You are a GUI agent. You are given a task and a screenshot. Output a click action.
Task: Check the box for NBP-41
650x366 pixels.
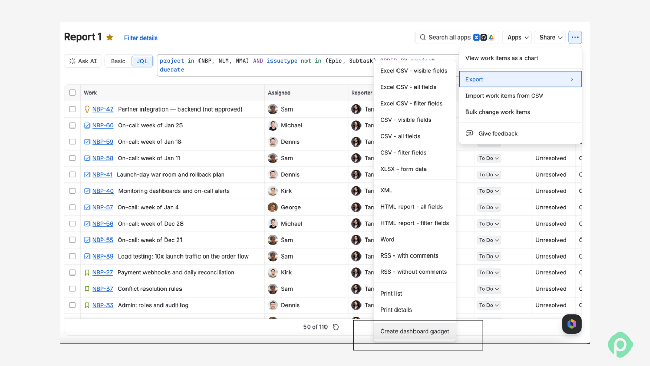[x=73, y=174]
